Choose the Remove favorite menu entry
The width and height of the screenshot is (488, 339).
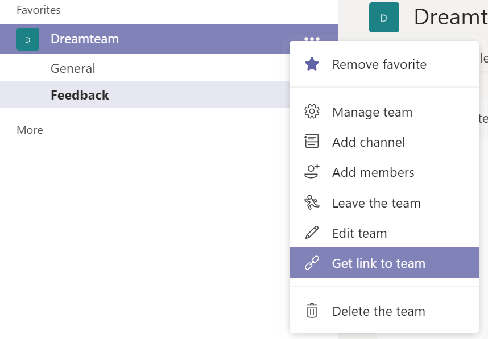[x=379, y=64]
